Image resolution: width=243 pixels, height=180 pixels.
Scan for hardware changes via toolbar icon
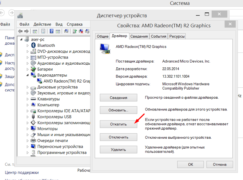pos(66,31)
